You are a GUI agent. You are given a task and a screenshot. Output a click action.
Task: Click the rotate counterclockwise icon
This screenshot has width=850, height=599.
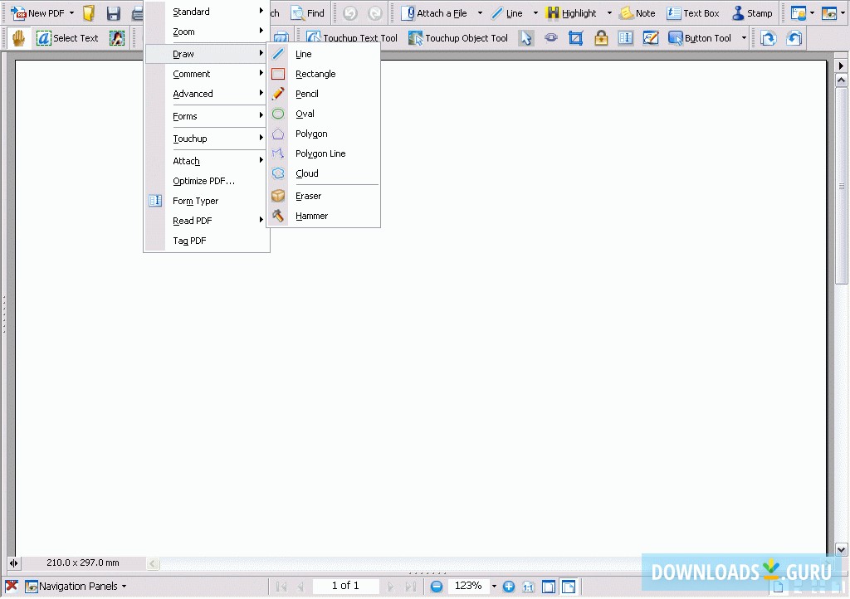pyautogui.click(x=794, y=38)
